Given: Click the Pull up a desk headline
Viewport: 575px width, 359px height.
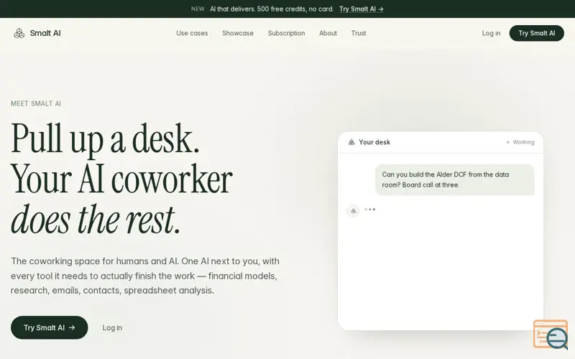Looking at the screenshot, I should 105,139.
